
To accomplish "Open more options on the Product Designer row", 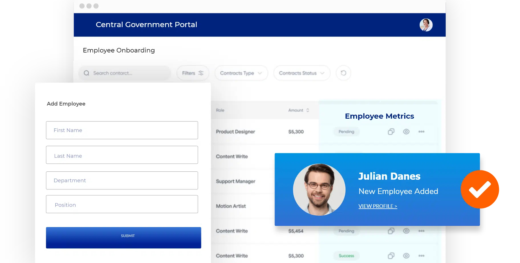I will click(421, 131).
